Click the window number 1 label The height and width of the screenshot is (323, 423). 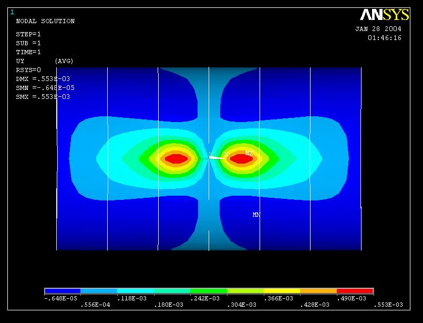(x=12, y=12)
